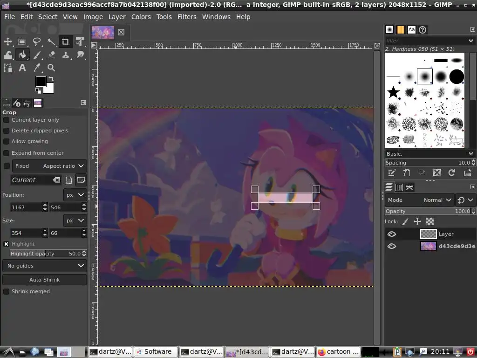Image resolution: width=477 pixels, height=358 pixels.
Task: Open the layers dock configuration menu
Action: click(473, 187)
